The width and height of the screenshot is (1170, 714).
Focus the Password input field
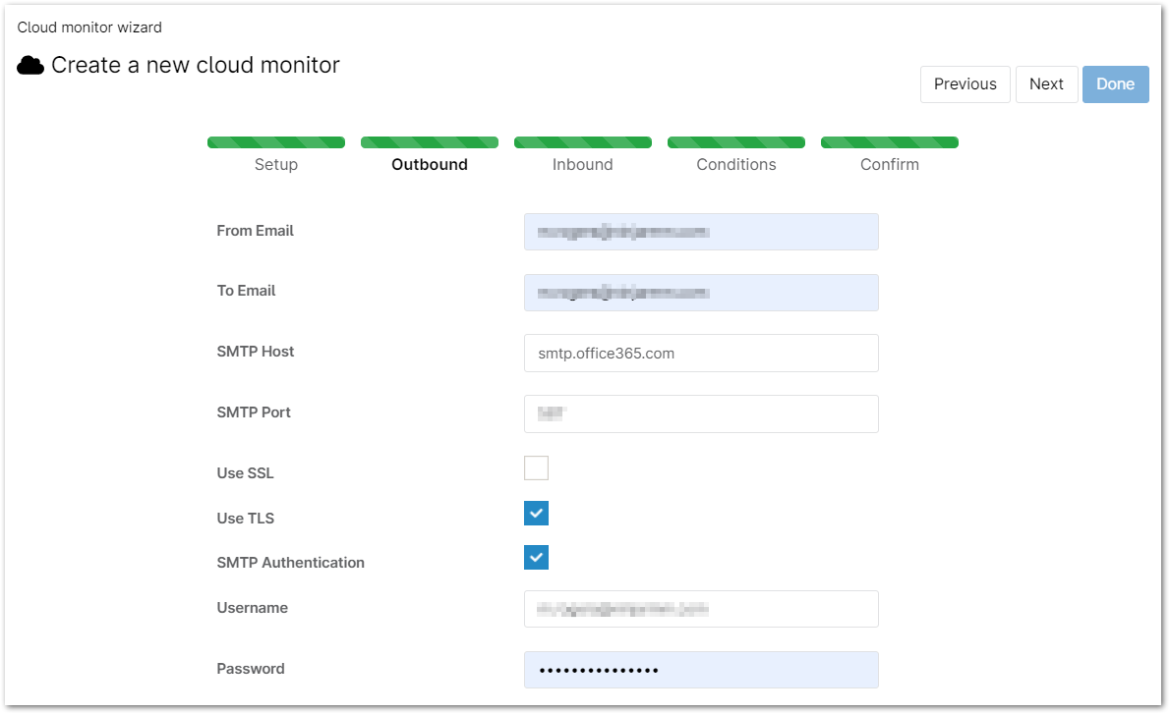[x=701, y=669]
